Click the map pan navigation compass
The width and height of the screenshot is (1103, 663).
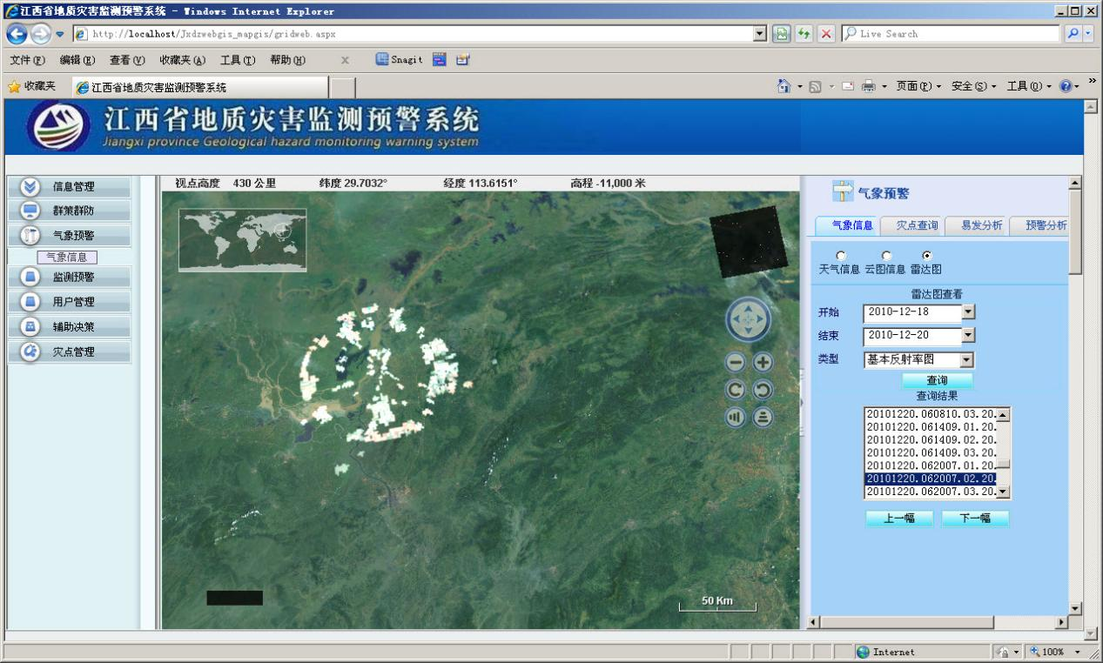click(749, 319)
